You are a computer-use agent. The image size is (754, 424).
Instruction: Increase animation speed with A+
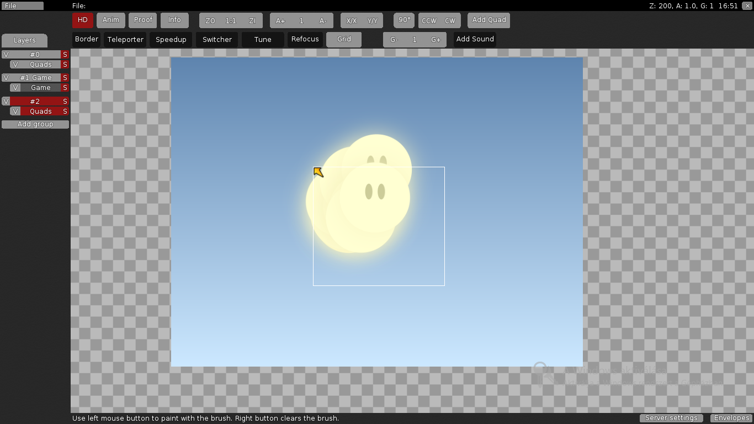(x=280, y=21)
